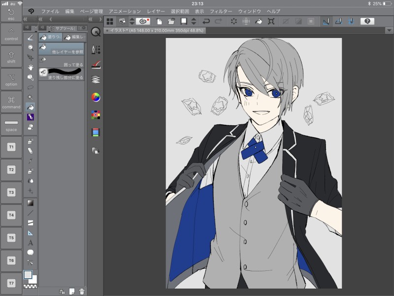The width and height of the screenshot is (394, 296).
Task: Duplicate sub tool with page icon
Action: pyautogui.click(x=72, y=291)
